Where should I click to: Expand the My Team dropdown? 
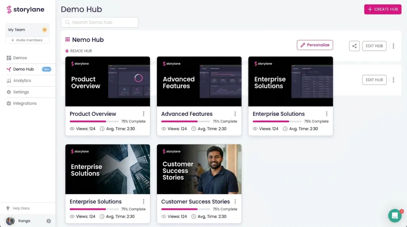44,30
